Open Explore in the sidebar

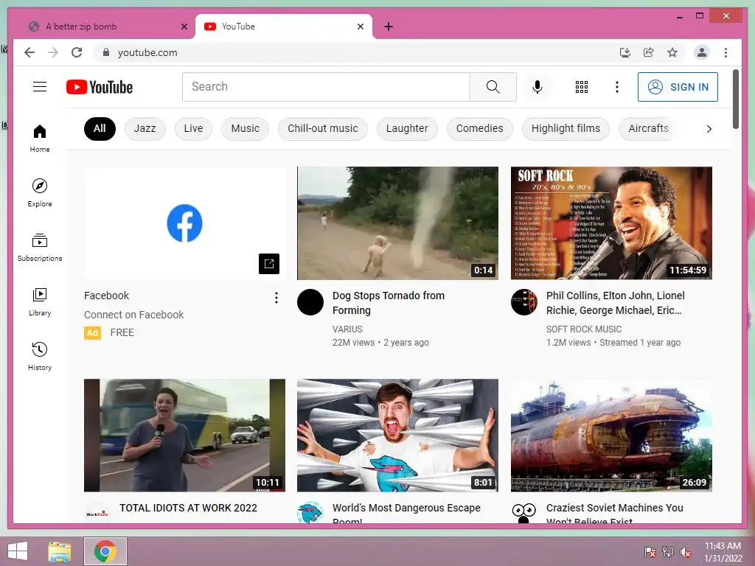pyautogui.click(x=40, y=193)
